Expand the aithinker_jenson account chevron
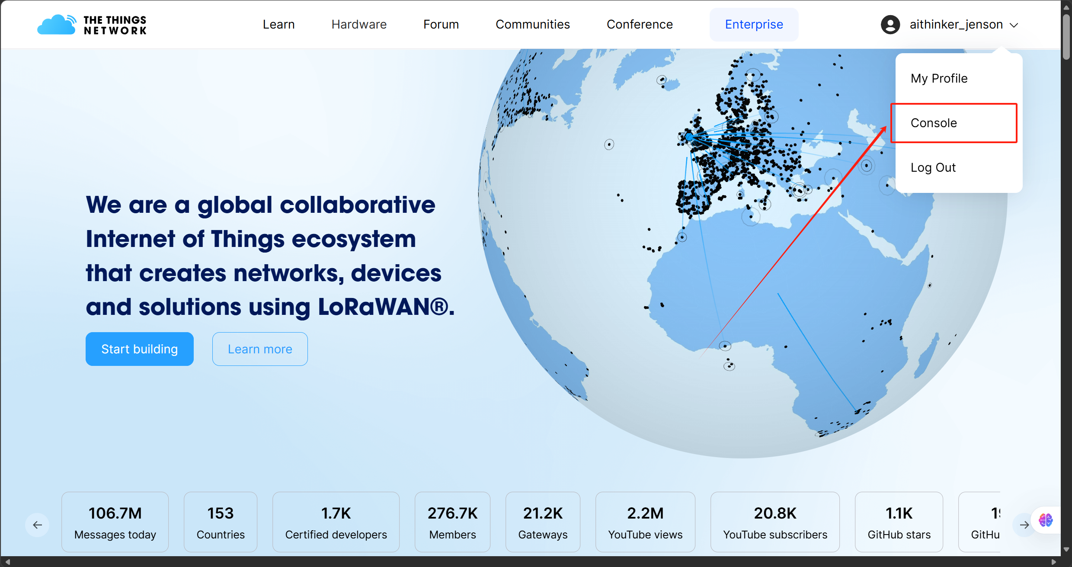This screenshot has width=1072, height=567. (x=1014, y=25)
